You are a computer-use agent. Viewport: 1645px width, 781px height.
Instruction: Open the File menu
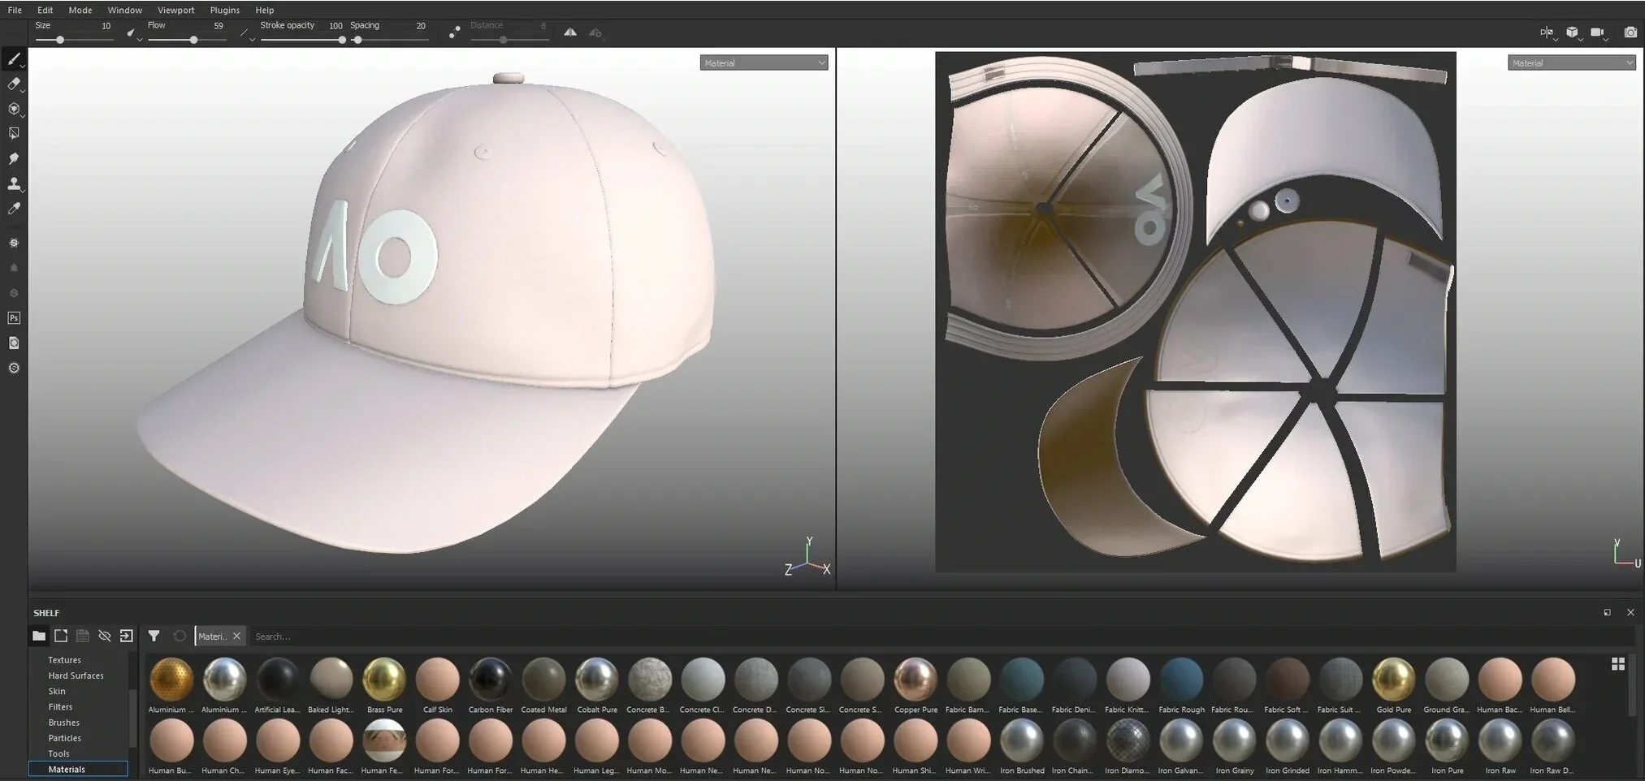click(15, 10)
